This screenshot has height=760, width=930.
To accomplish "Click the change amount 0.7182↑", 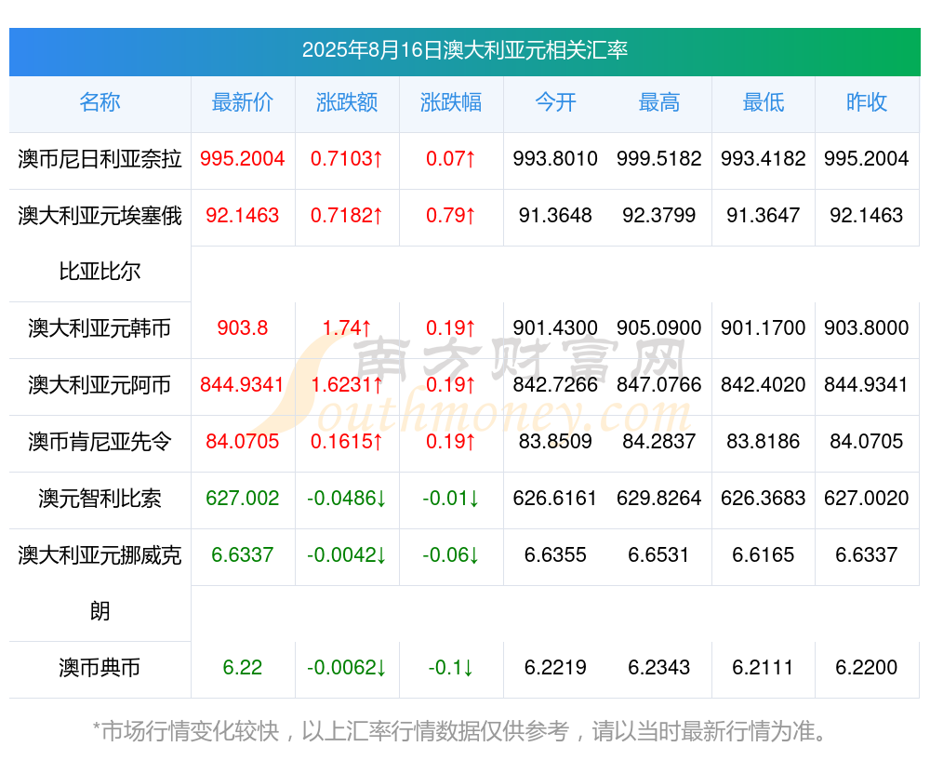I will [347, 216].
